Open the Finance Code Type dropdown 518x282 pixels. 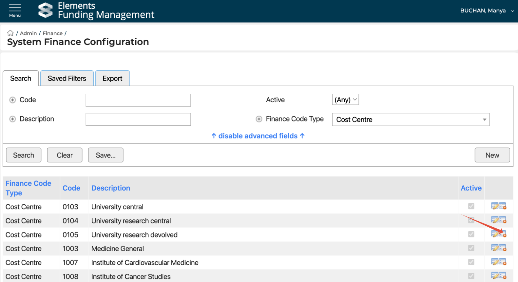411,120
